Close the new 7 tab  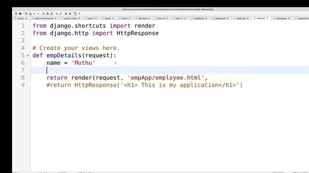coord(96,18)
